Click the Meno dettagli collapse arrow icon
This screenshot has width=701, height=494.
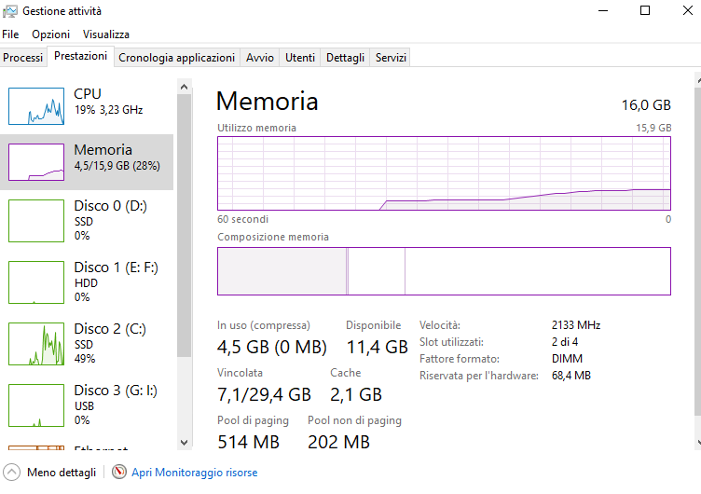click(x=11, y=472)
